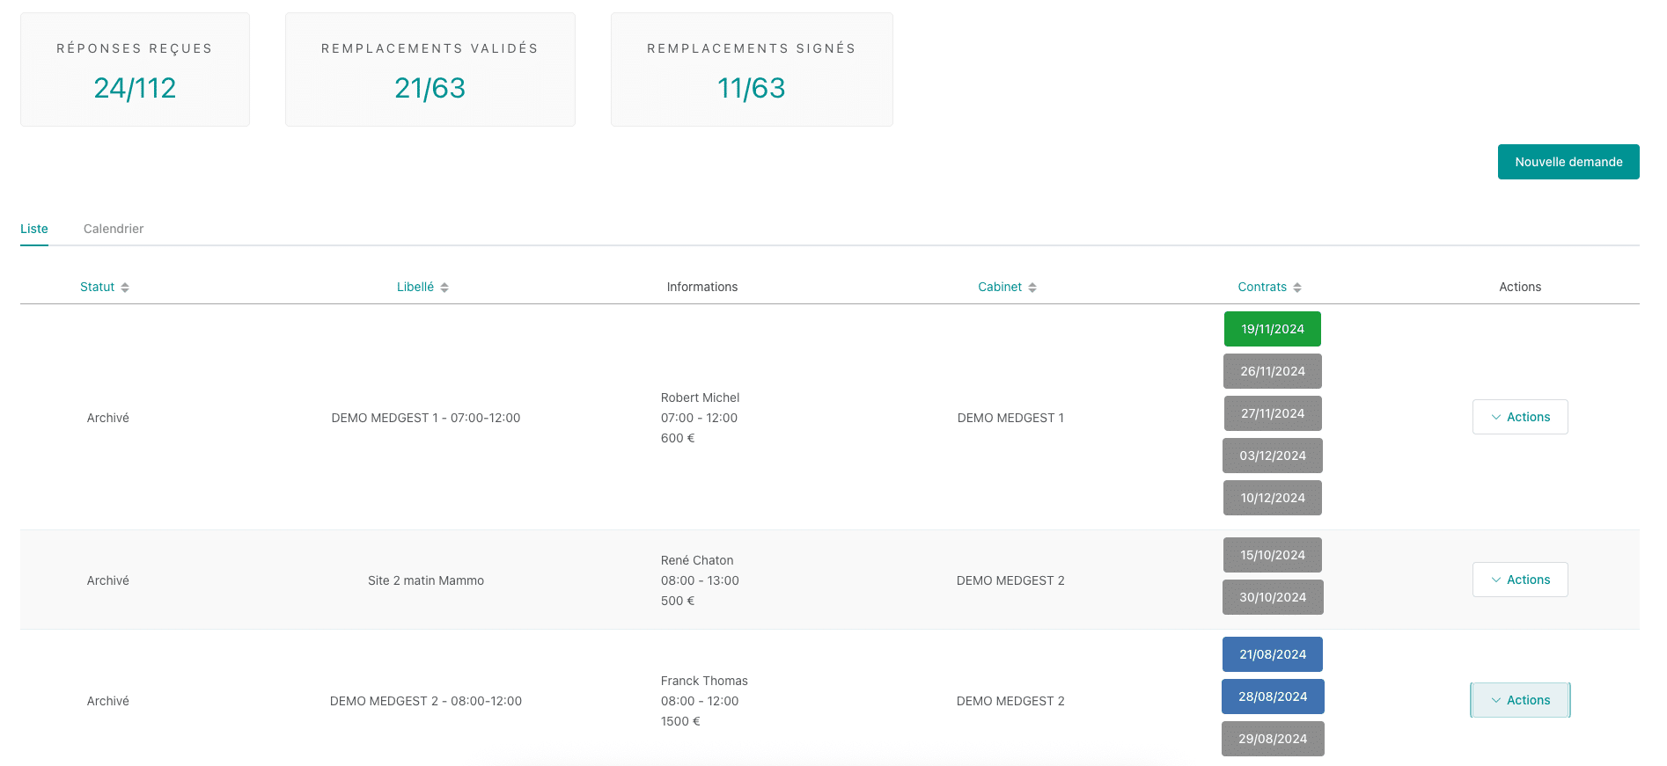Click the Remplacements validés 21/63 card

[x=430, y=69]
